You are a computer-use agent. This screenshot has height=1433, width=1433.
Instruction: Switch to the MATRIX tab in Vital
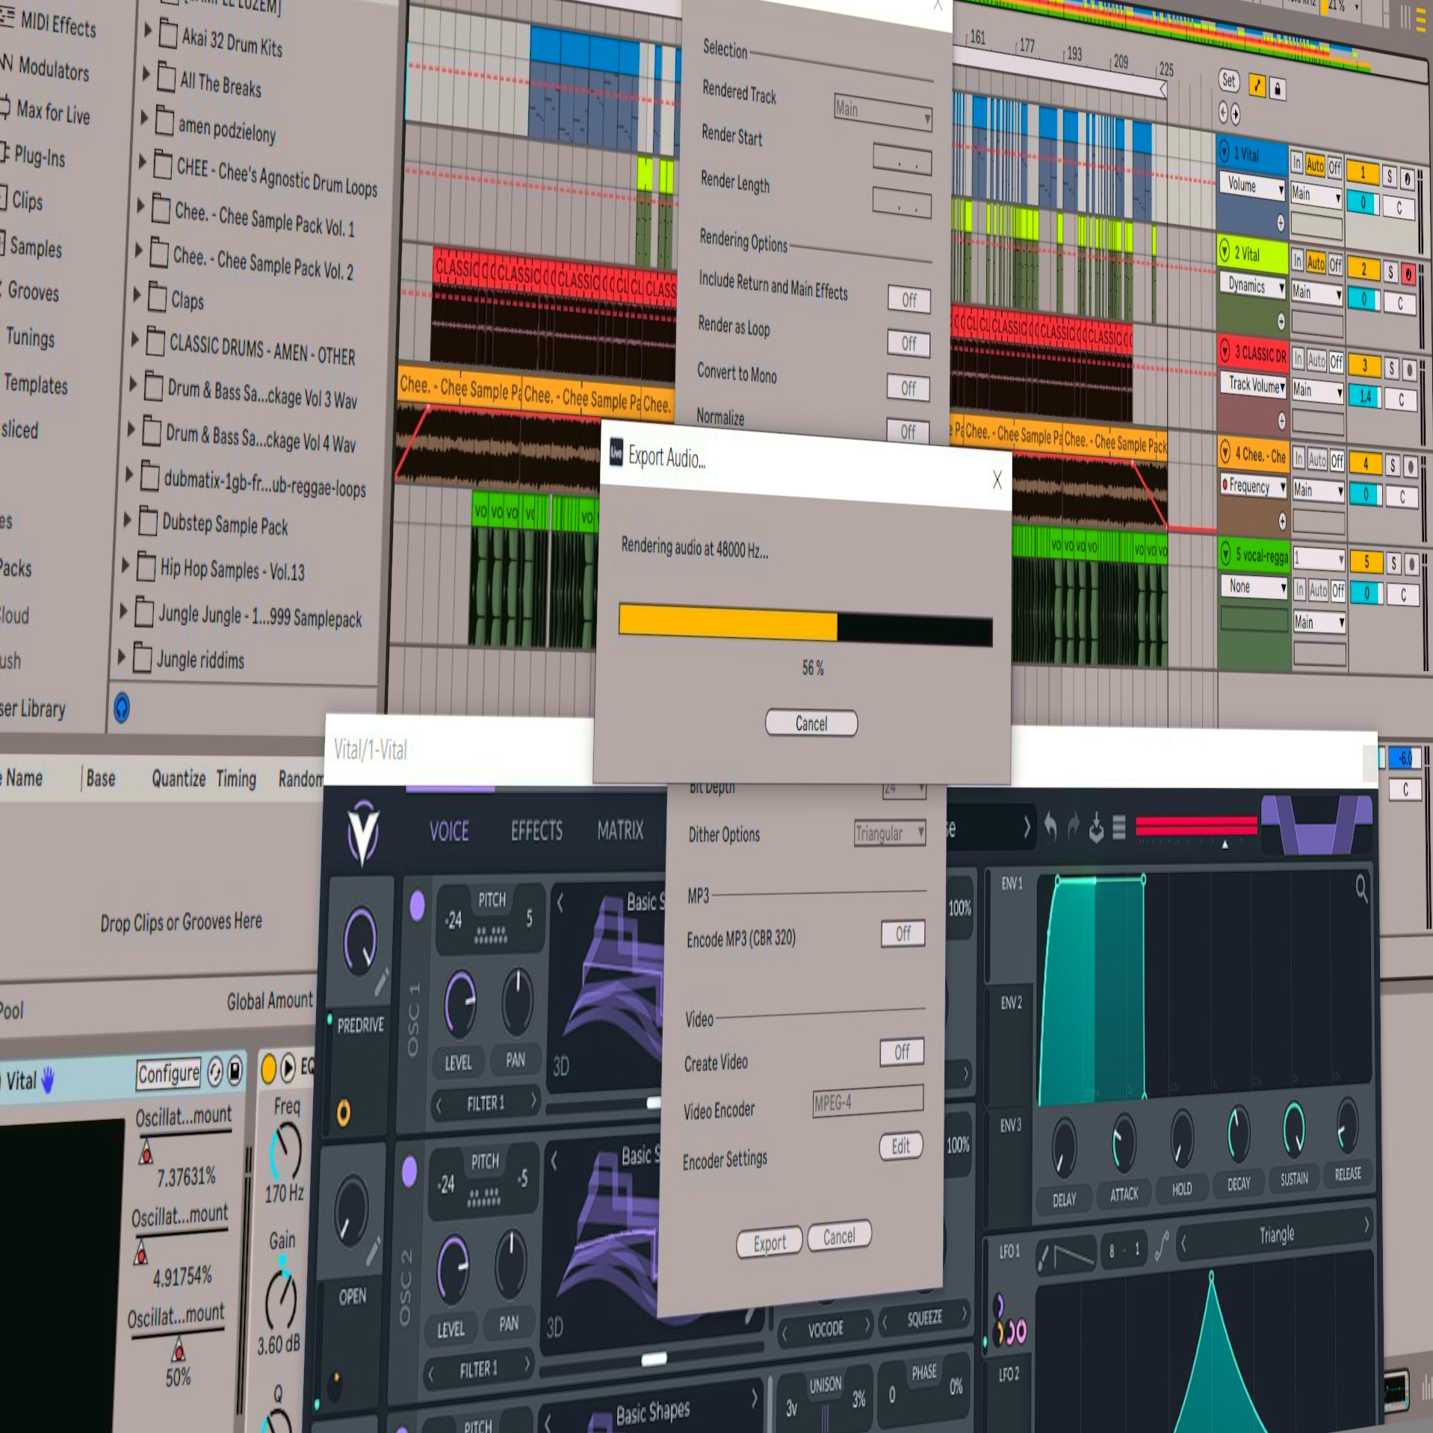click(620, 829)
